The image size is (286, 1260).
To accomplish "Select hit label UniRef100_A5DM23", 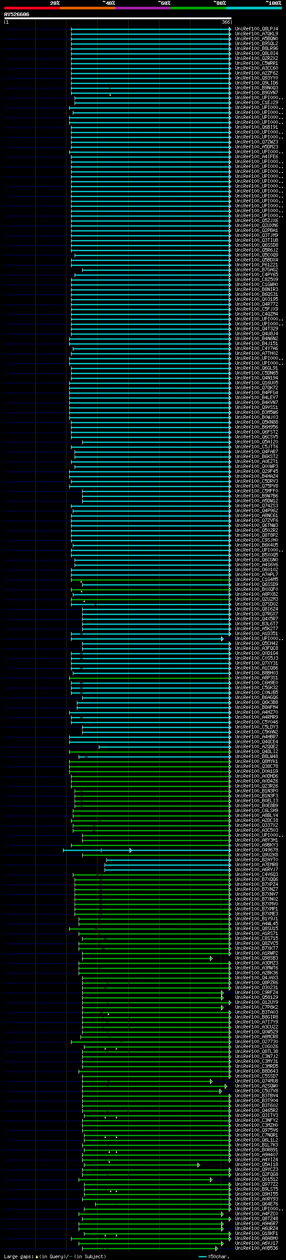I will 257,147.
